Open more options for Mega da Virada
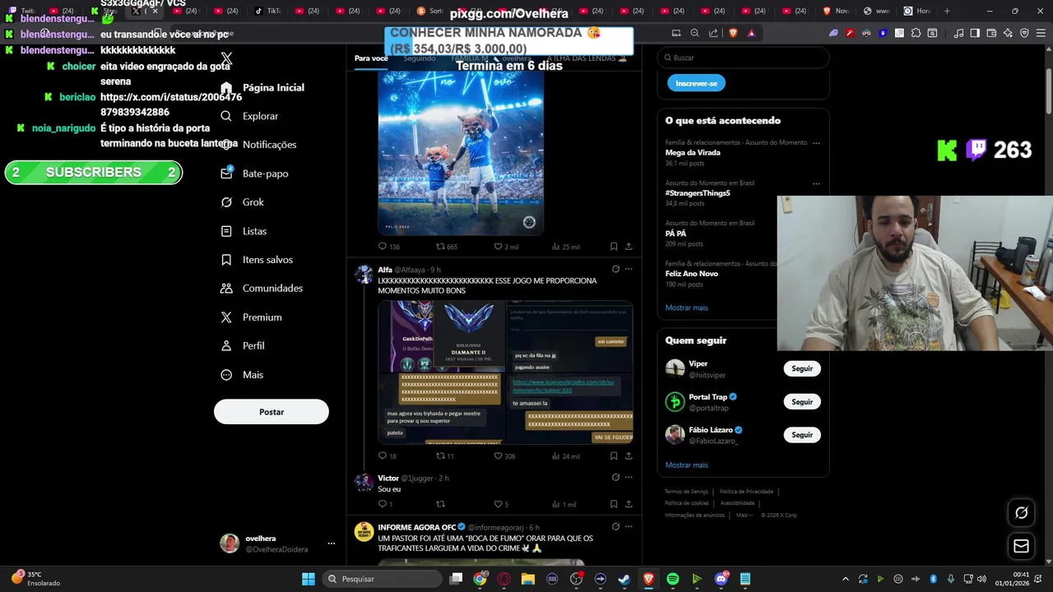The height and width of the screenshot is (592, 1053). [x=816, y=143]
